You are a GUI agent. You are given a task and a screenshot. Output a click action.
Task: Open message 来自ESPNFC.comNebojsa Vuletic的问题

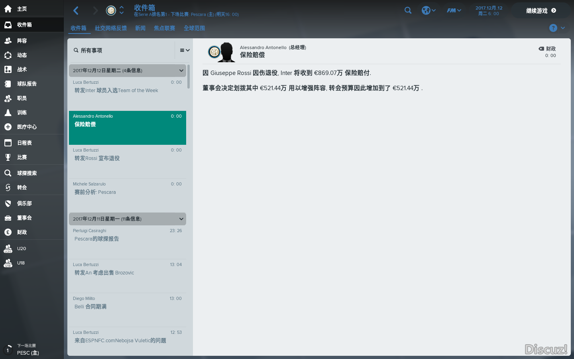pyautogui.click(x=128, y=341)
